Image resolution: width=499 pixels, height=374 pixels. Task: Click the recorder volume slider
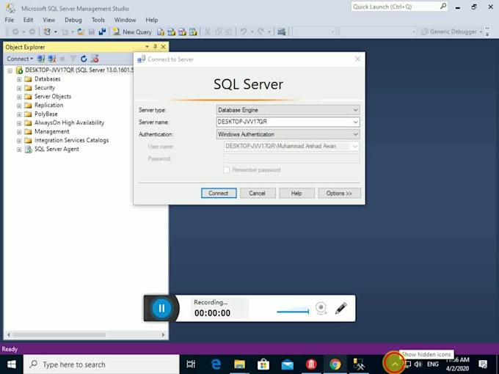point(293,312)
